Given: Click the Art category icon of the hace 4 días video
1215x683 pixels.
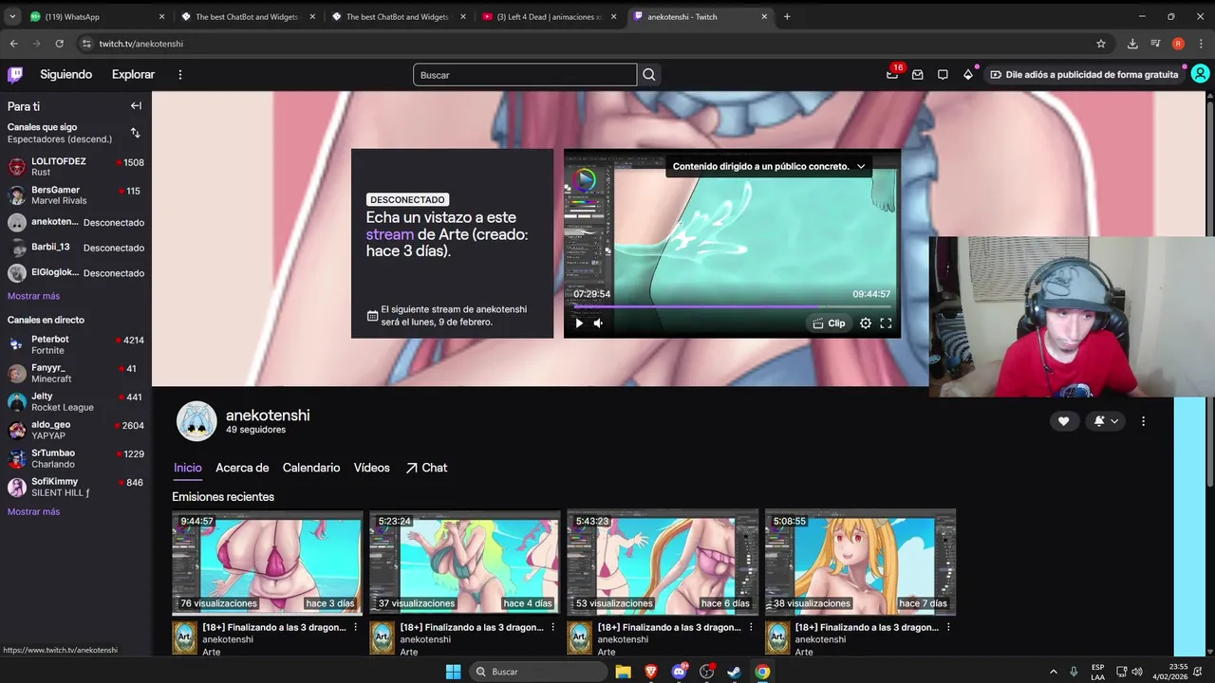Looking at the screenshot, I should (x=382, y=637).
